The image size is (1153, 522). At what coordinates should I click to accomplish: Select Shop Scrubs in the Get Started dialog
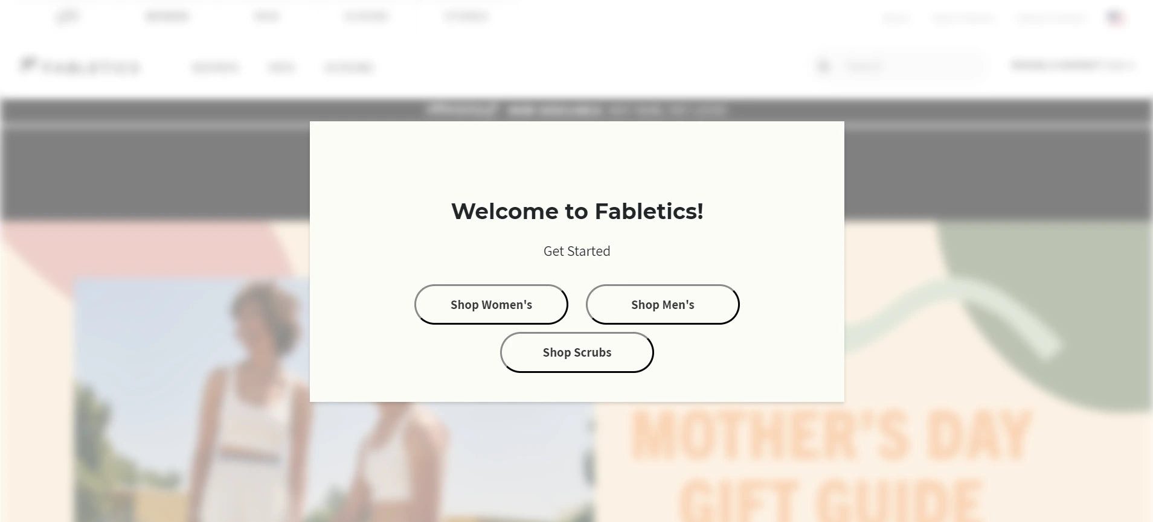(x=576, y=352)
